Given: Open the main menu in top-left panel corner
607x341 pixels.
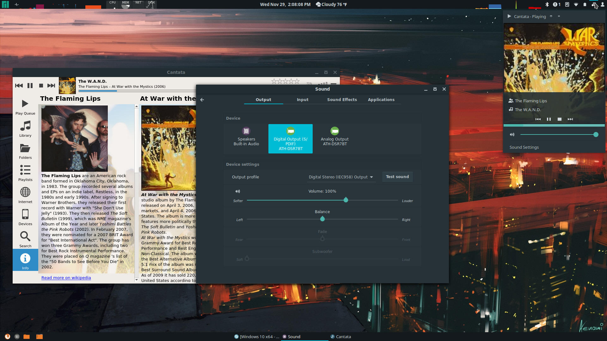Looking at the screenshot, I should (x=5, y=4).
